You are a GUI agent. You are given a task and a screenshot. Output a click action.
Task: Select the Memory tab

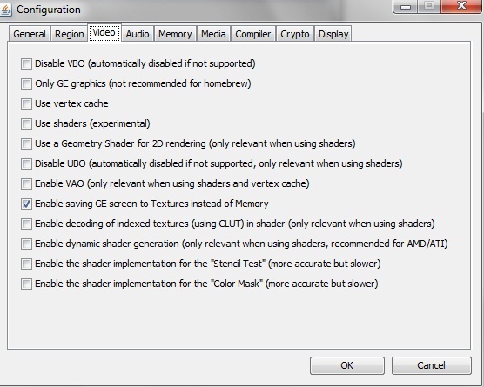(175, 34)
